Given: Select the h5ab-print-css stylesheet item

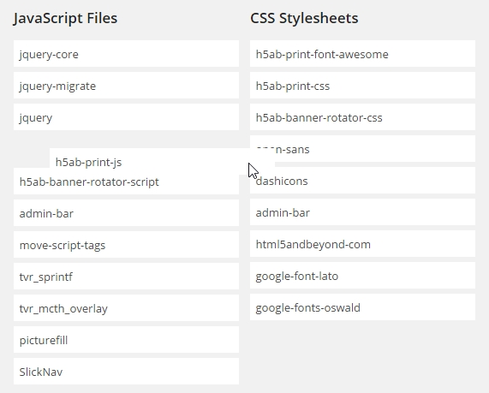Looking at the screenshot, I should point(363,86).
